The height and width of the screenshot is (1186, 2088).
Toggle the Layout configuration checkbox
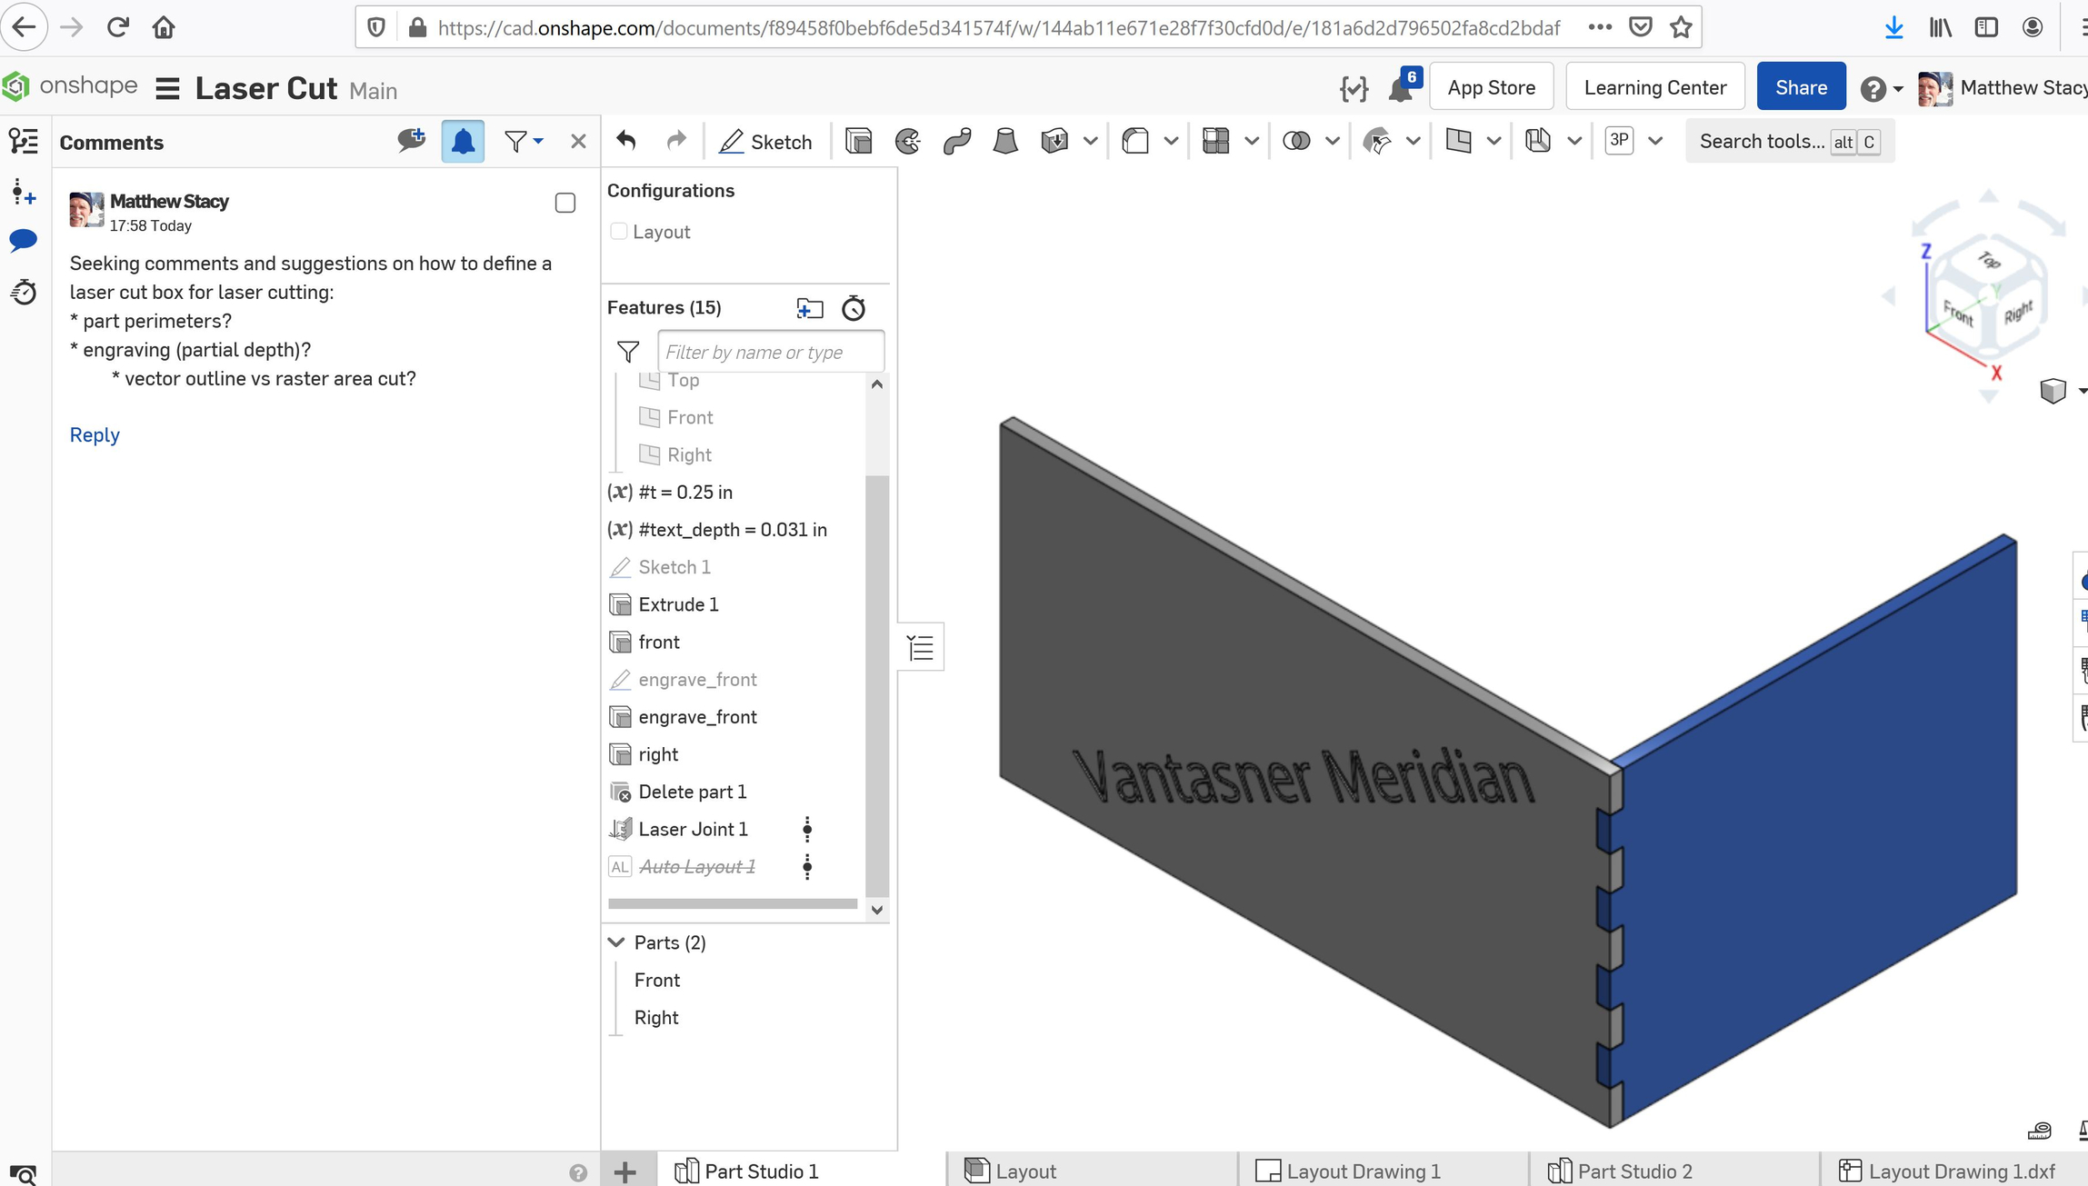[x=619, y=231]
